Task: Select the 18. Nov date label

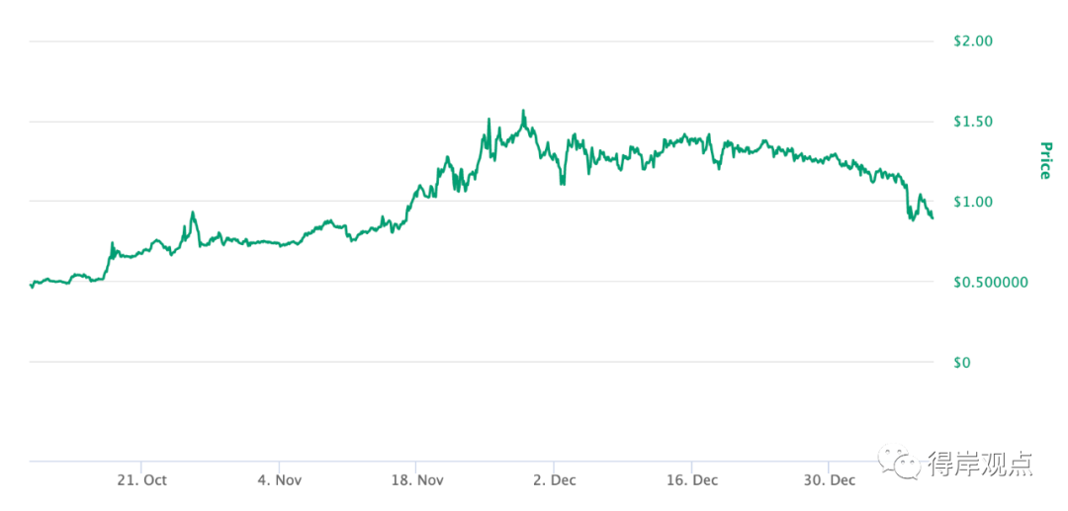Action: [417, 480]
